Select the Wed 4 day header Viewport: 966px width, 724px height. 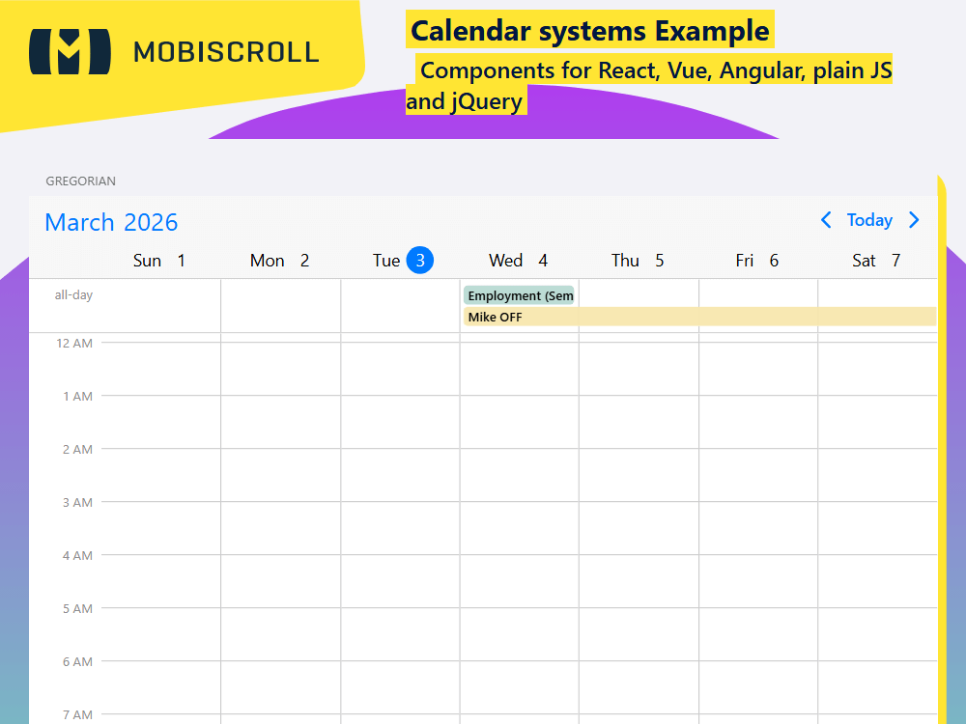(519, 260)
